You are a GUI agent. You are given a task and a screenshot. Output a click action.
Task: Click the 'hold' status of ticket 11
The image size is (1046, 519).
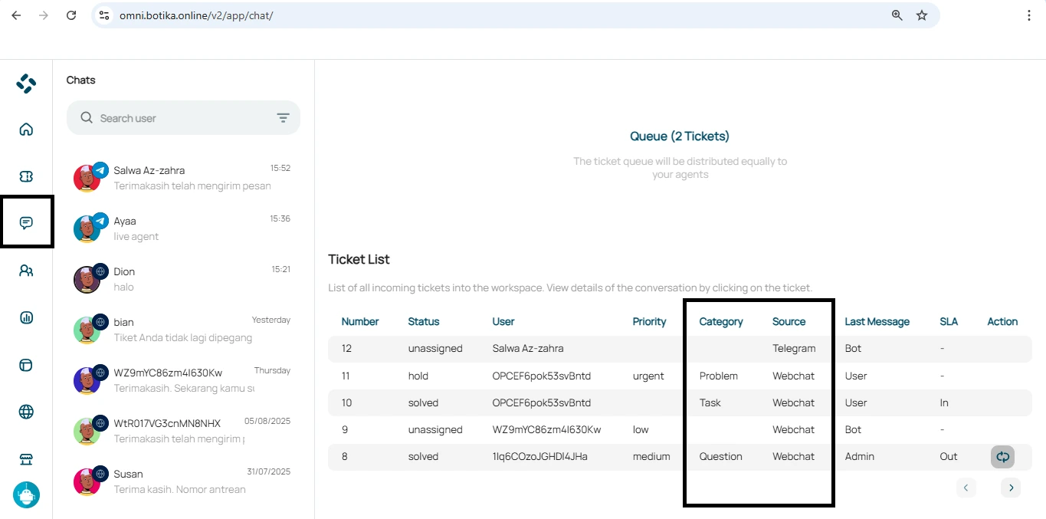[418, 376]
